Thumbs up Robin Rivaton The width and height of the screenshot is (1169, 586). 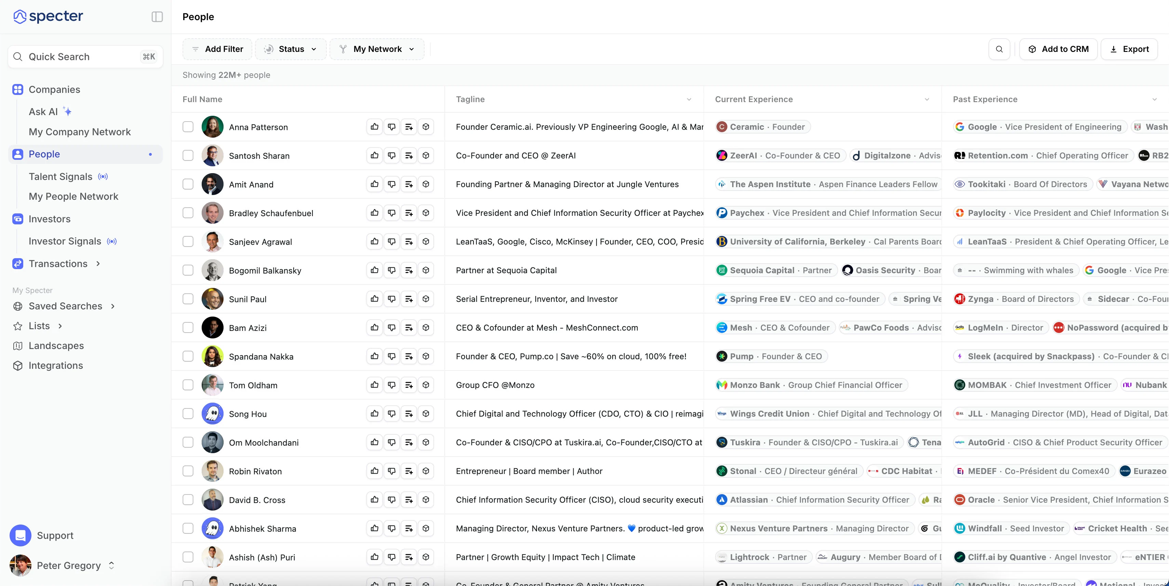click(x=374, y=471)
